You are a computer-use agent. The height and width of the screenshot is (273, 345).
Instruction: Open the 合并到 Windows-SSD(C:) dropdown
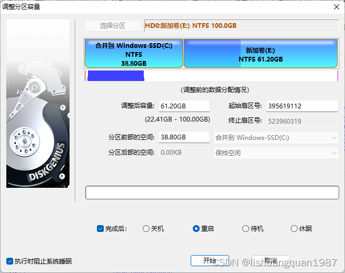click(x=276, y=138)
